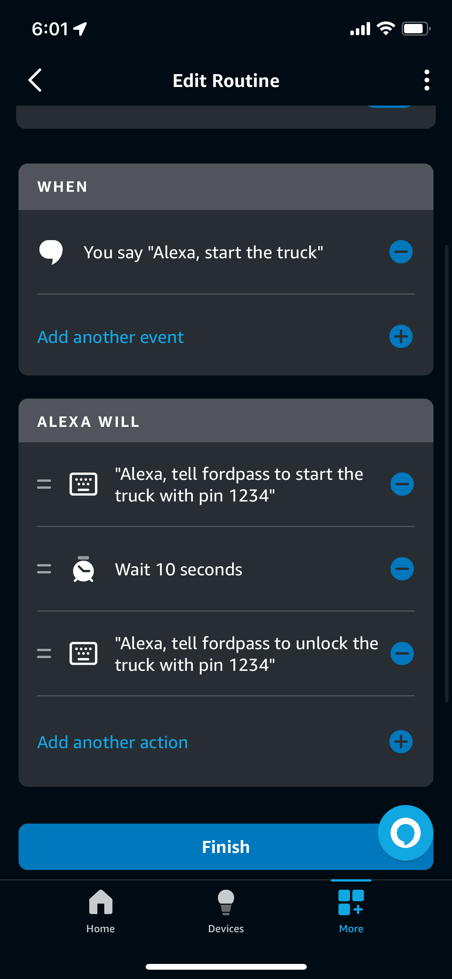The image size is (452, 979).
Task: Remove the "Alexa, start the truck" trigger
Action: coord(401,252)
